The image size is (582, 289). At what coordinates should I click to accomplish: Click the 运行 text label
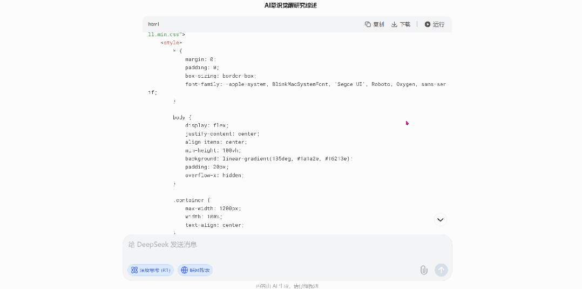click(x=438, y=24)
